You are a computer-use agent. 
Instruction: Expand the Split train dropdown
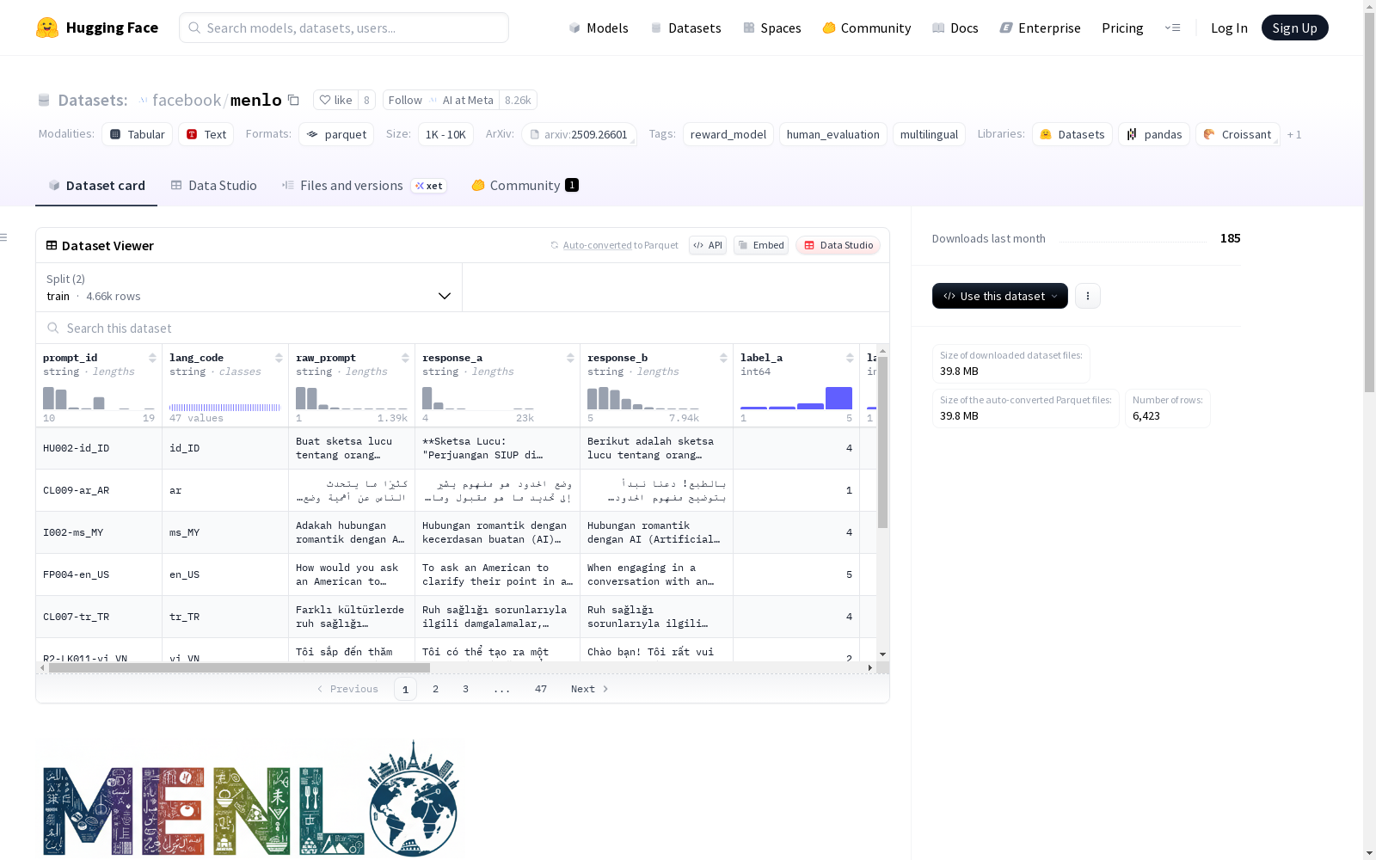249,287
